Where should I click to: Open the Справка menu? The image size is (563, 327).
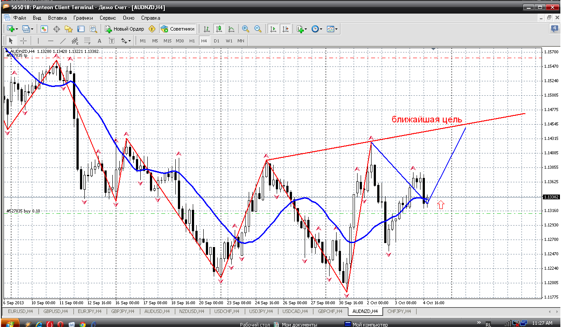150,18
